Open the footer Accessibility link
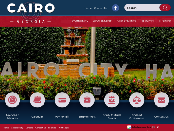Screen dimensions: 174x131 click(x=17, y=128)
